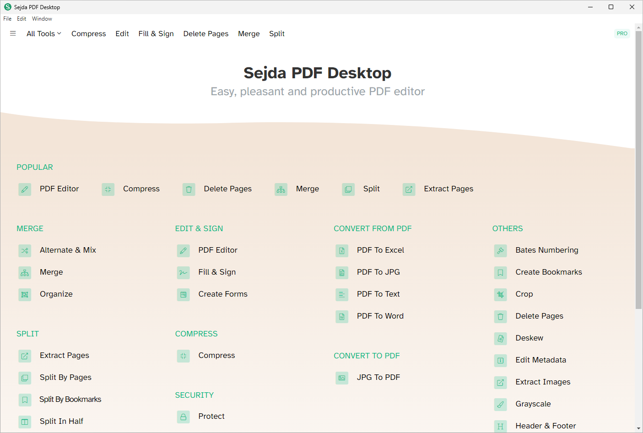Click the Fill & Sign toolbar item
This screenshot has width=643, height=433.
[156, 33]
